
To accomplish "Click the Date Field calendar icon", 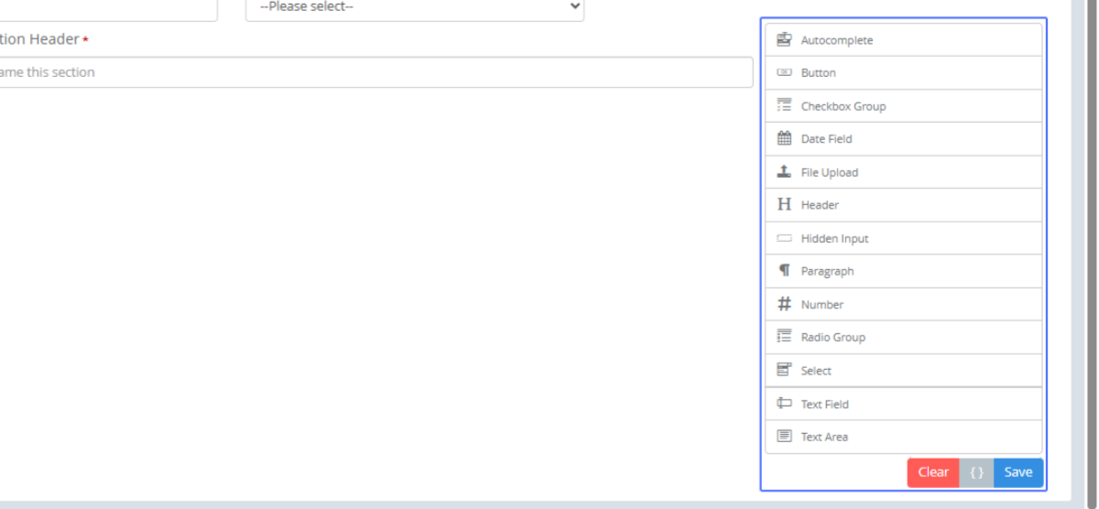I will (784, 138).
